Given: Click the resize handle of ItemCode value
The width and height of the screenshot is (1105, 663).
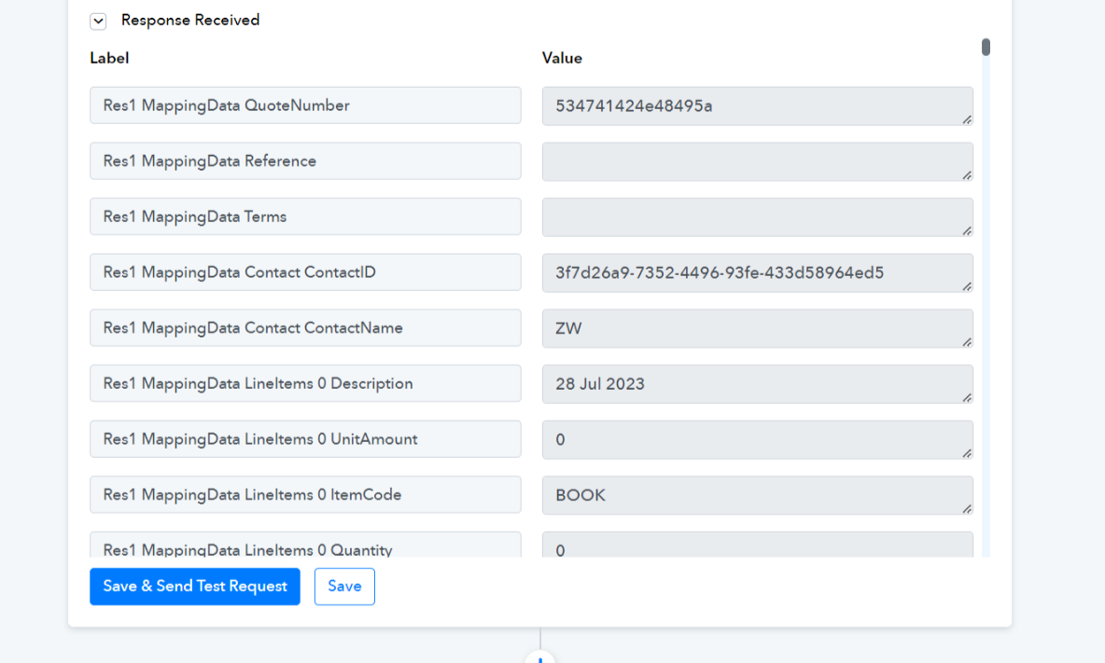Looking at the screenshot, I should 967,509.
